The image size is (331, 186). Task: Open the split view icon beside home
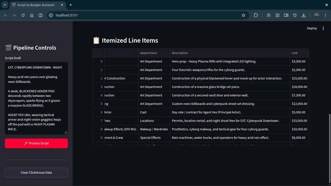pyautogui.click(x=40, y=15)
